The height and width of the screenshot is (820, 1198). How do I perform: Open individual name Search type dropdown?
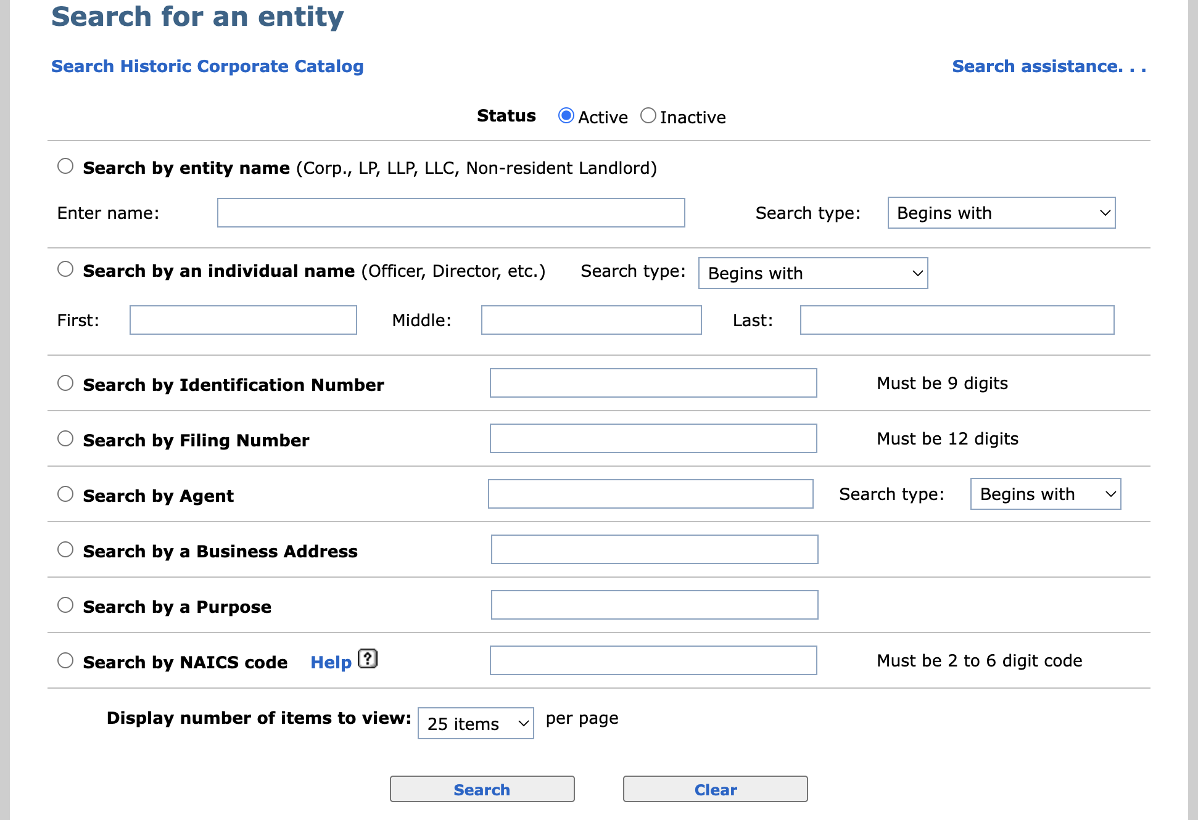pos(812,274)
